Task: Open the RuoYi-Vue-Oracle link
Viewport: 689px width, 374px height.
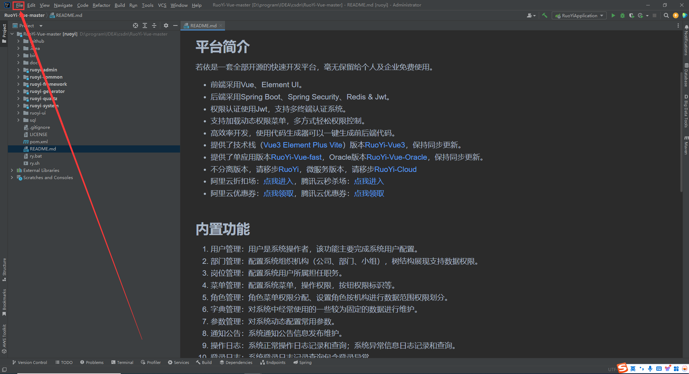Action: point(397,157)
